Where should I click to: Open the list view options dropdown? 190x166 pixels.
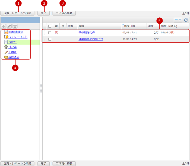coord(178,20)
